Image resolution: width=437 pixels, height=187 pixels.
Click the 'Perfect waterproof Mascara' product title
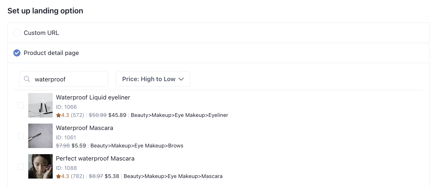(95, 158)
